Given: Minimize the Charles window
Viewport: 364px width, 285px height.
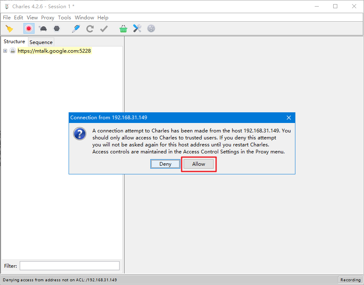Looking at the screenshot, I should [317, 6].
